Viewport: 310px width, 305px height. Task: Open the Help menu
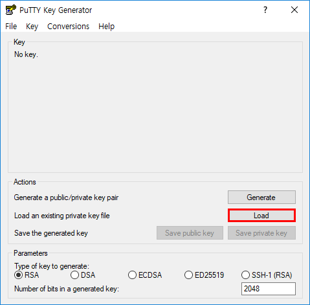click(106, 27)
